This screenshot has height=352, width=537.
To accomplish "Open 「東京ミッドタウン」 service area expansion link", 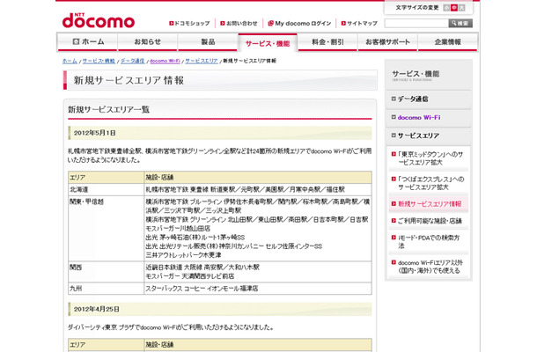I will (x=430, y=158).
